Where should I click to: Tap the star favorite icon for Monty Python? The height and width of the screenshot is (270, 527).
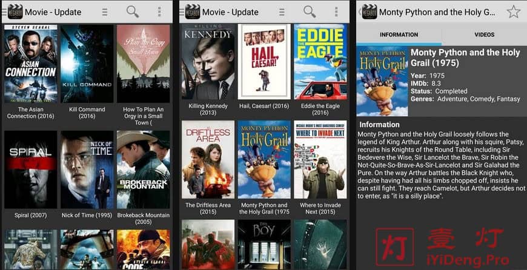pos(513,12)
